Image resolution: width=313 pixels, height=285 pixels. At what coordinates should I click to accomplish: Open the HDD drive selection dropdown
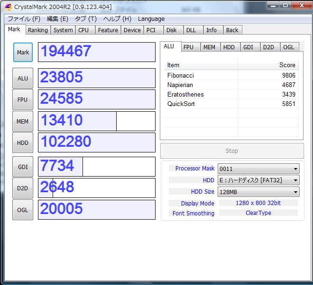[258, 180]
